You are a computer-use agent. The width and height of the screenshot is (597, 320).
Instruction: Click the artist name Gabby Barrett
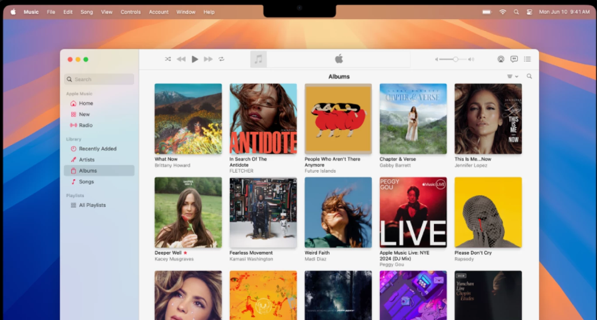[x=395, y=165]
